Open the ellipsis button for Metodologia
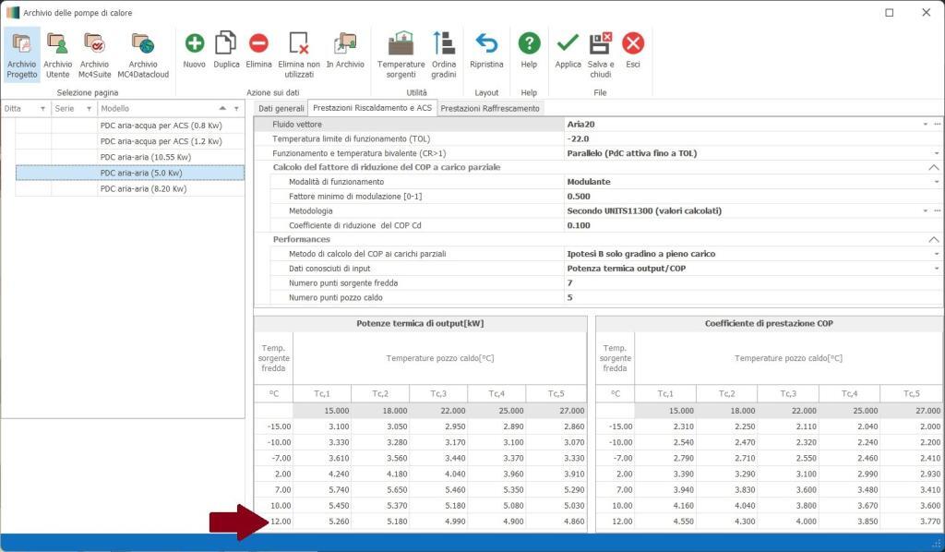The width and height of the screenshot is (945, 552). (x=938, y=210)
